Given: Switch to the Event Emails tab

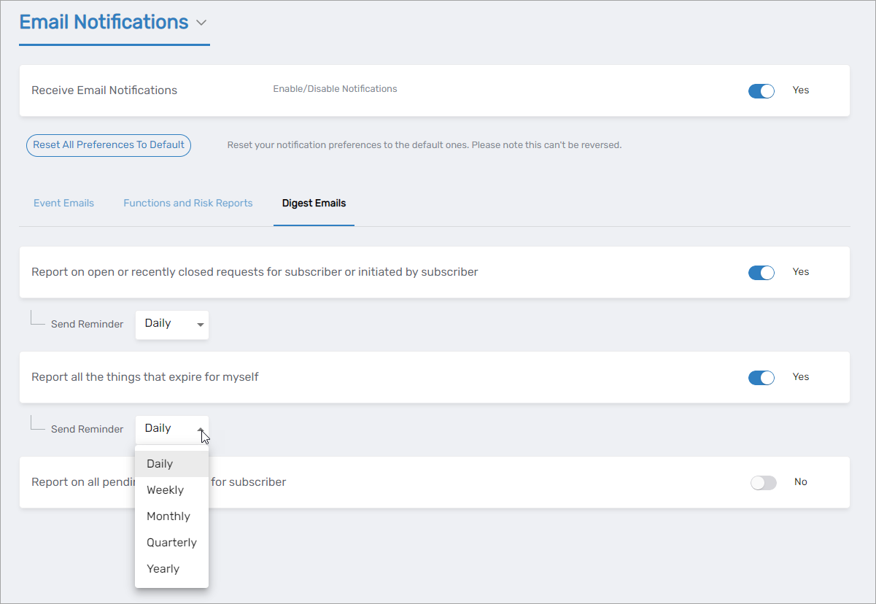Looking at the screenshot, I should click(63, 204).
